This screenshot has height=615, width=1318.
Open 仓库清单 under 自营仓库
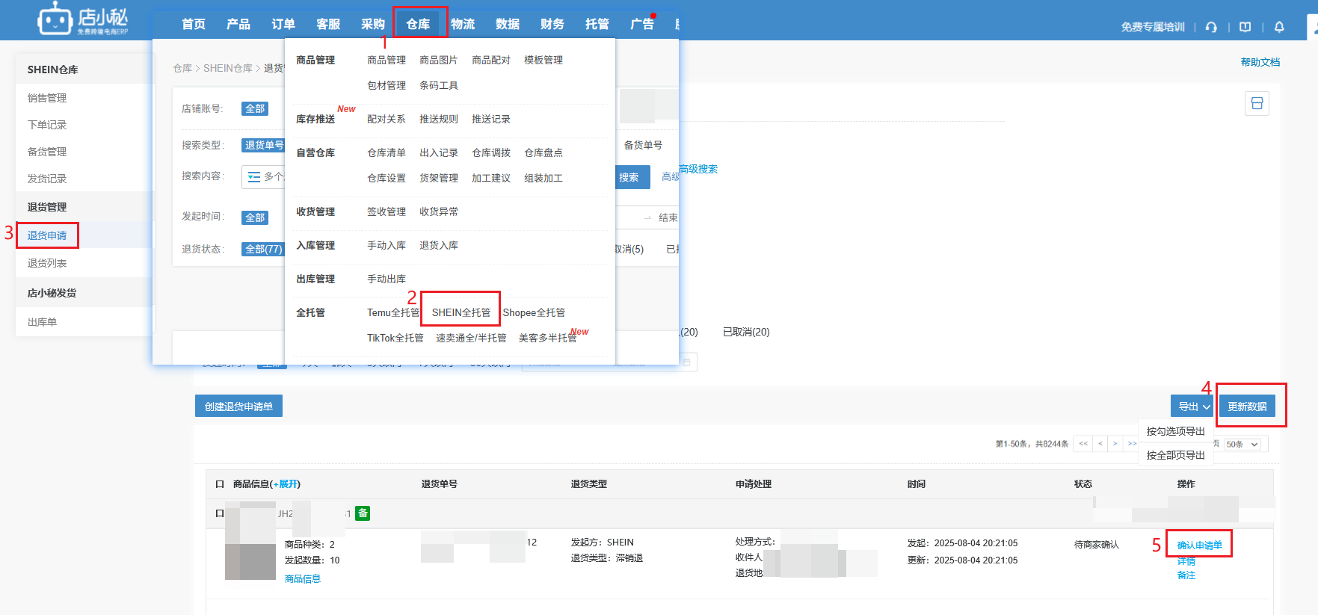[387, 152]
